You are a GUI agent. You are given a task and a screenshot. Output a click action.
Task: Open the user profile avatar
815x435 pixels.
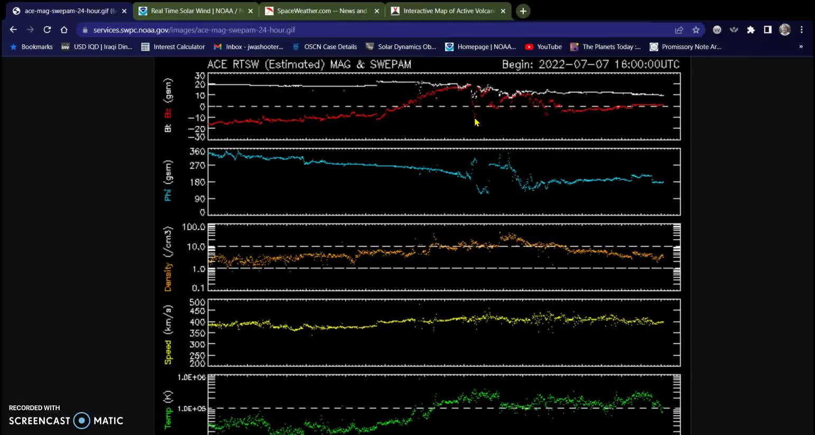[x=785, y=30]
